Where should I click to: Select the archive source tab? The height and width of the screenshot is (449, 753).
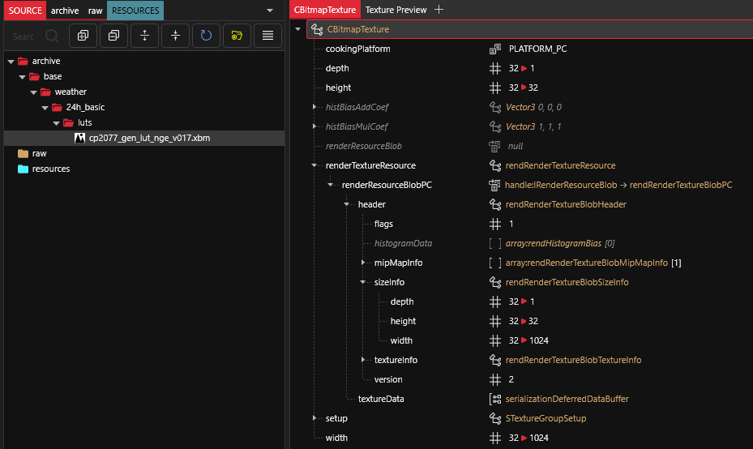(x=65, y=11)
